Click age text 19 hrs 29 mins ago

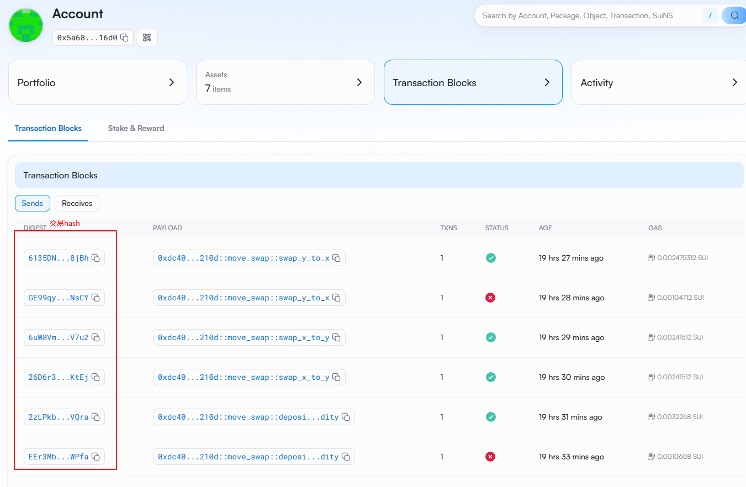coord(572,337)
